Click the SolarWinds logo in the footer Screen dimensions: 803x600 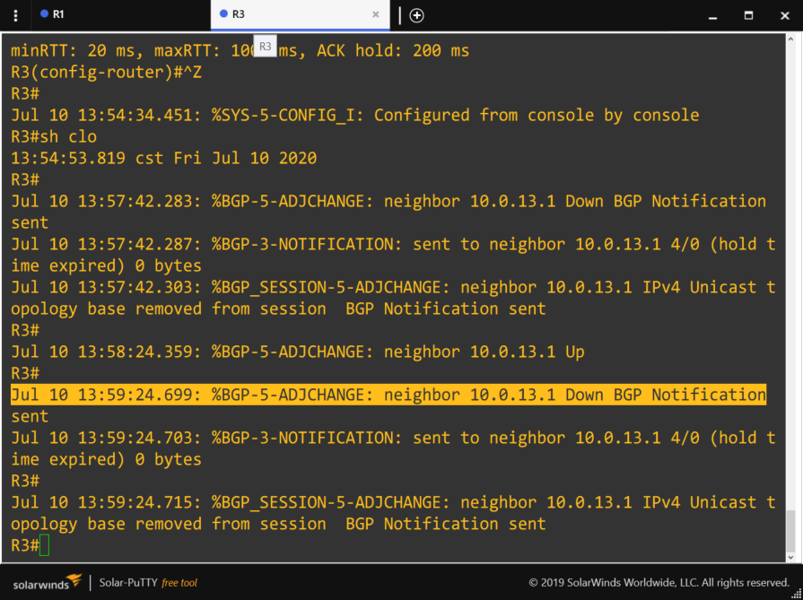tap(47, 582)
